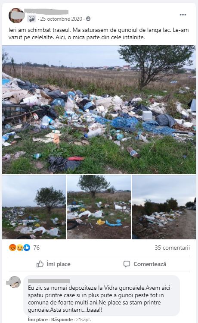Image resolution: width=198 pixels, height=323 pixels.
Task: Click the angry reaction emoji
Action: click(x=12, y=248)
